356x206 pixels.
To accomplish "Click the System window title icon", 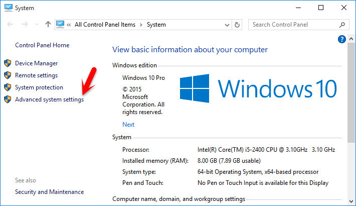I will tap(9, 8).
